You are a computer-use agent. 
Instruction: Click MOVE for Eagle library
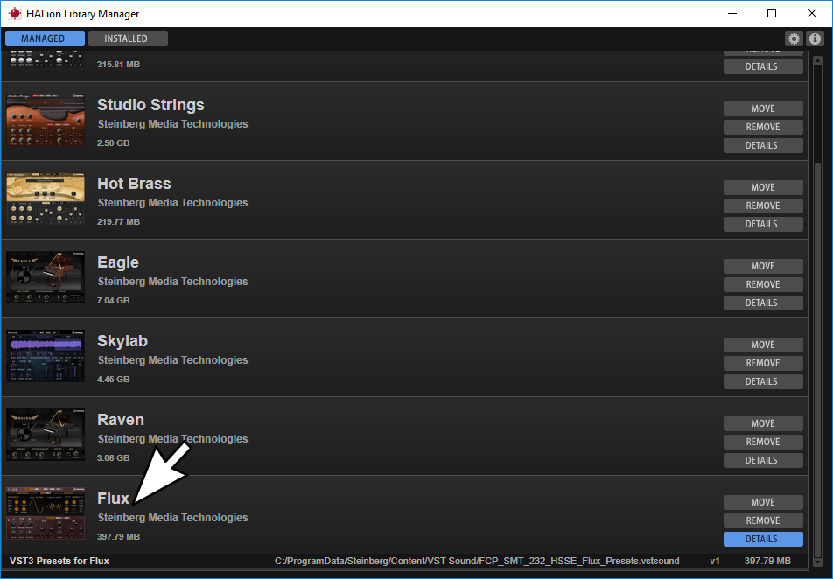tap(763, 266)
